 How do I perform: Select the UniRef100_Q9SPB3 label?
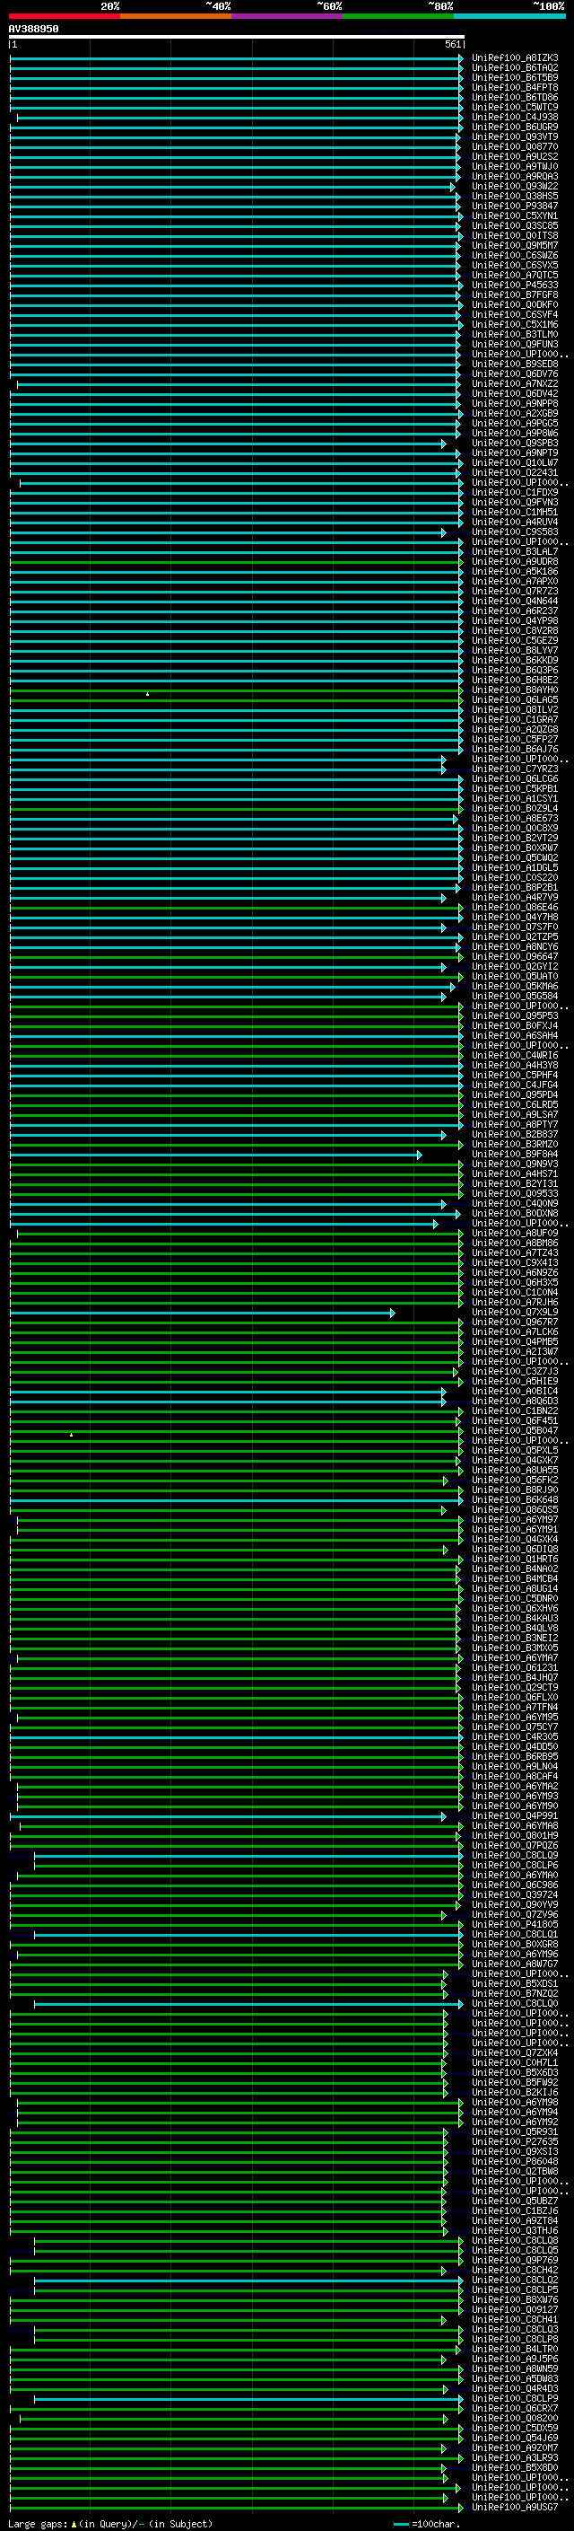(515, 444)
